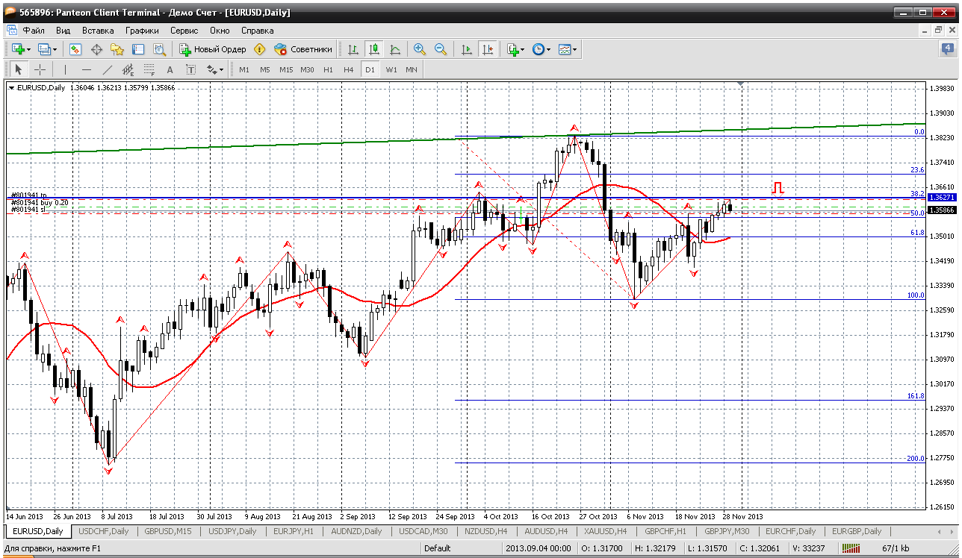The image size is (962, 558).
Task: Switch to the H1 timeframe
Action: 328,69
